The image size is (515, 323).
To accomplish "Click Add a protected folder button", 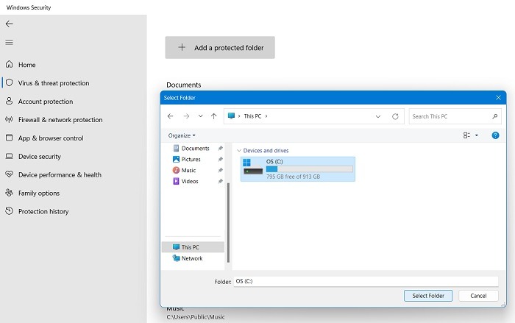I will tap(220, 48).
